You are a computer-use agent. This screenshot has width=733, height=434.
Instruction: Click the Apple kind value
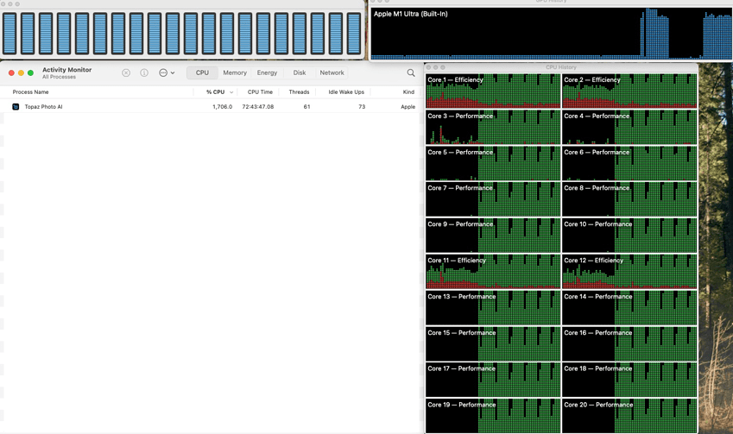click(408, 106)
